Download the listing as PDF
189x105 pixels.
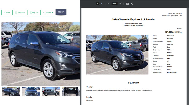pos(61,12)
